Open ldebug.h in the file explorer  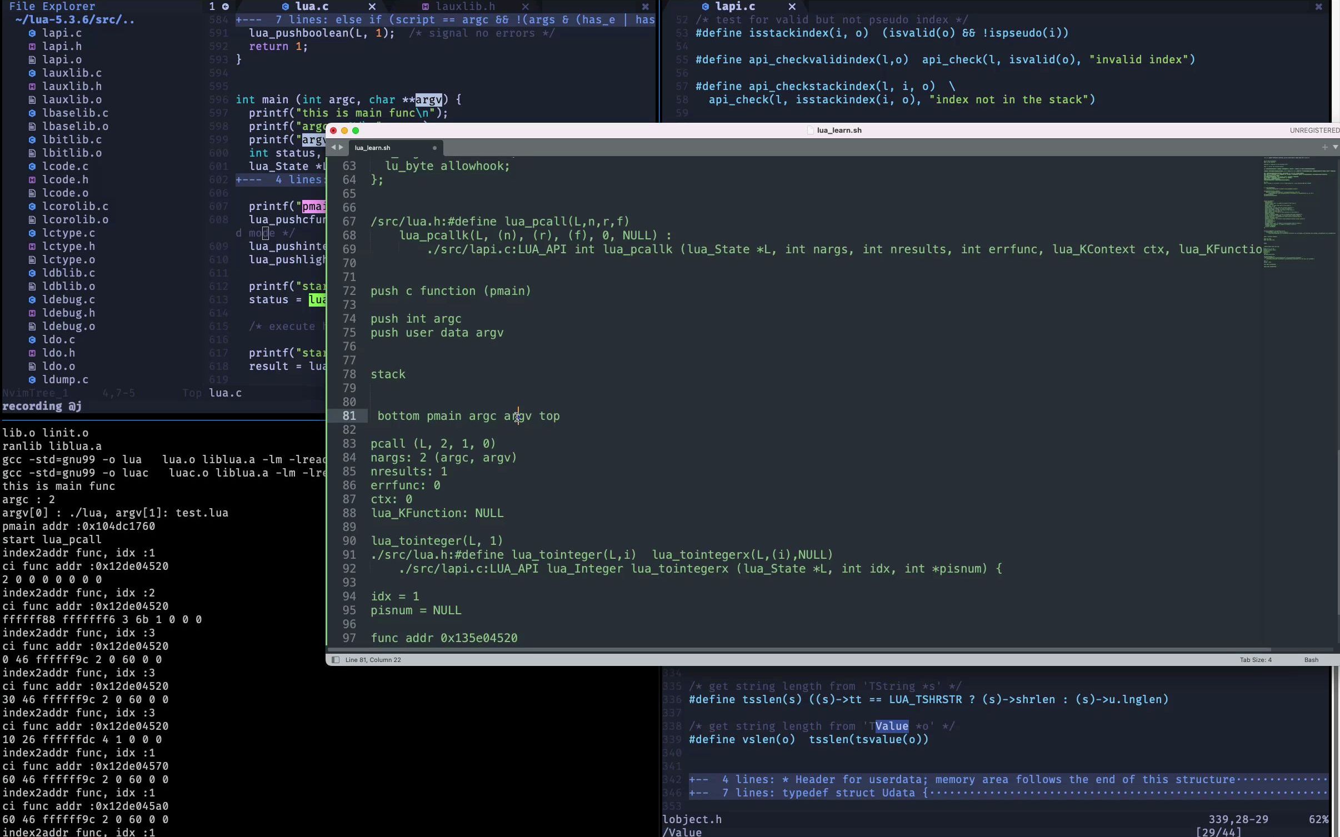[x=69, y=313]
